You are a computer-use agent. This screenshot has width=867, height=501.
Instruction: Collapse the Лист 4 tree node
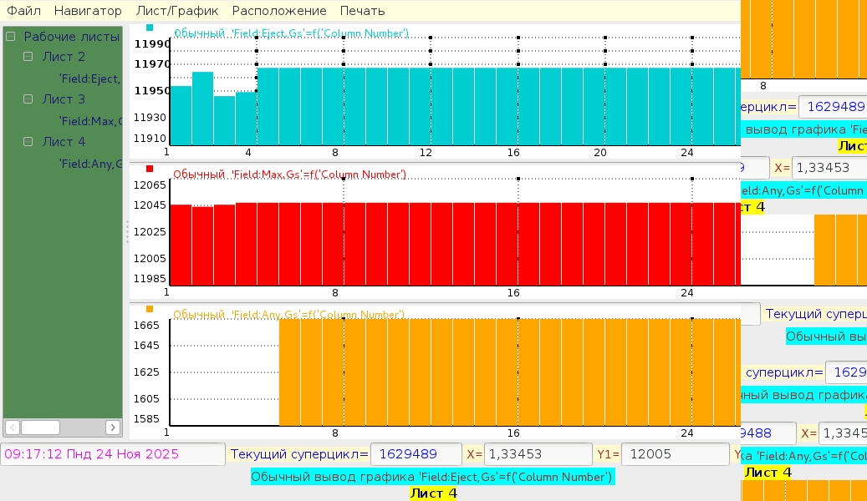point(28,142)
